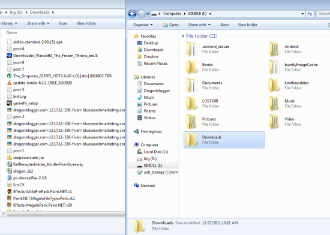
Task: Open recent pages dropdown beside Forward arrow
Action: 148,14
